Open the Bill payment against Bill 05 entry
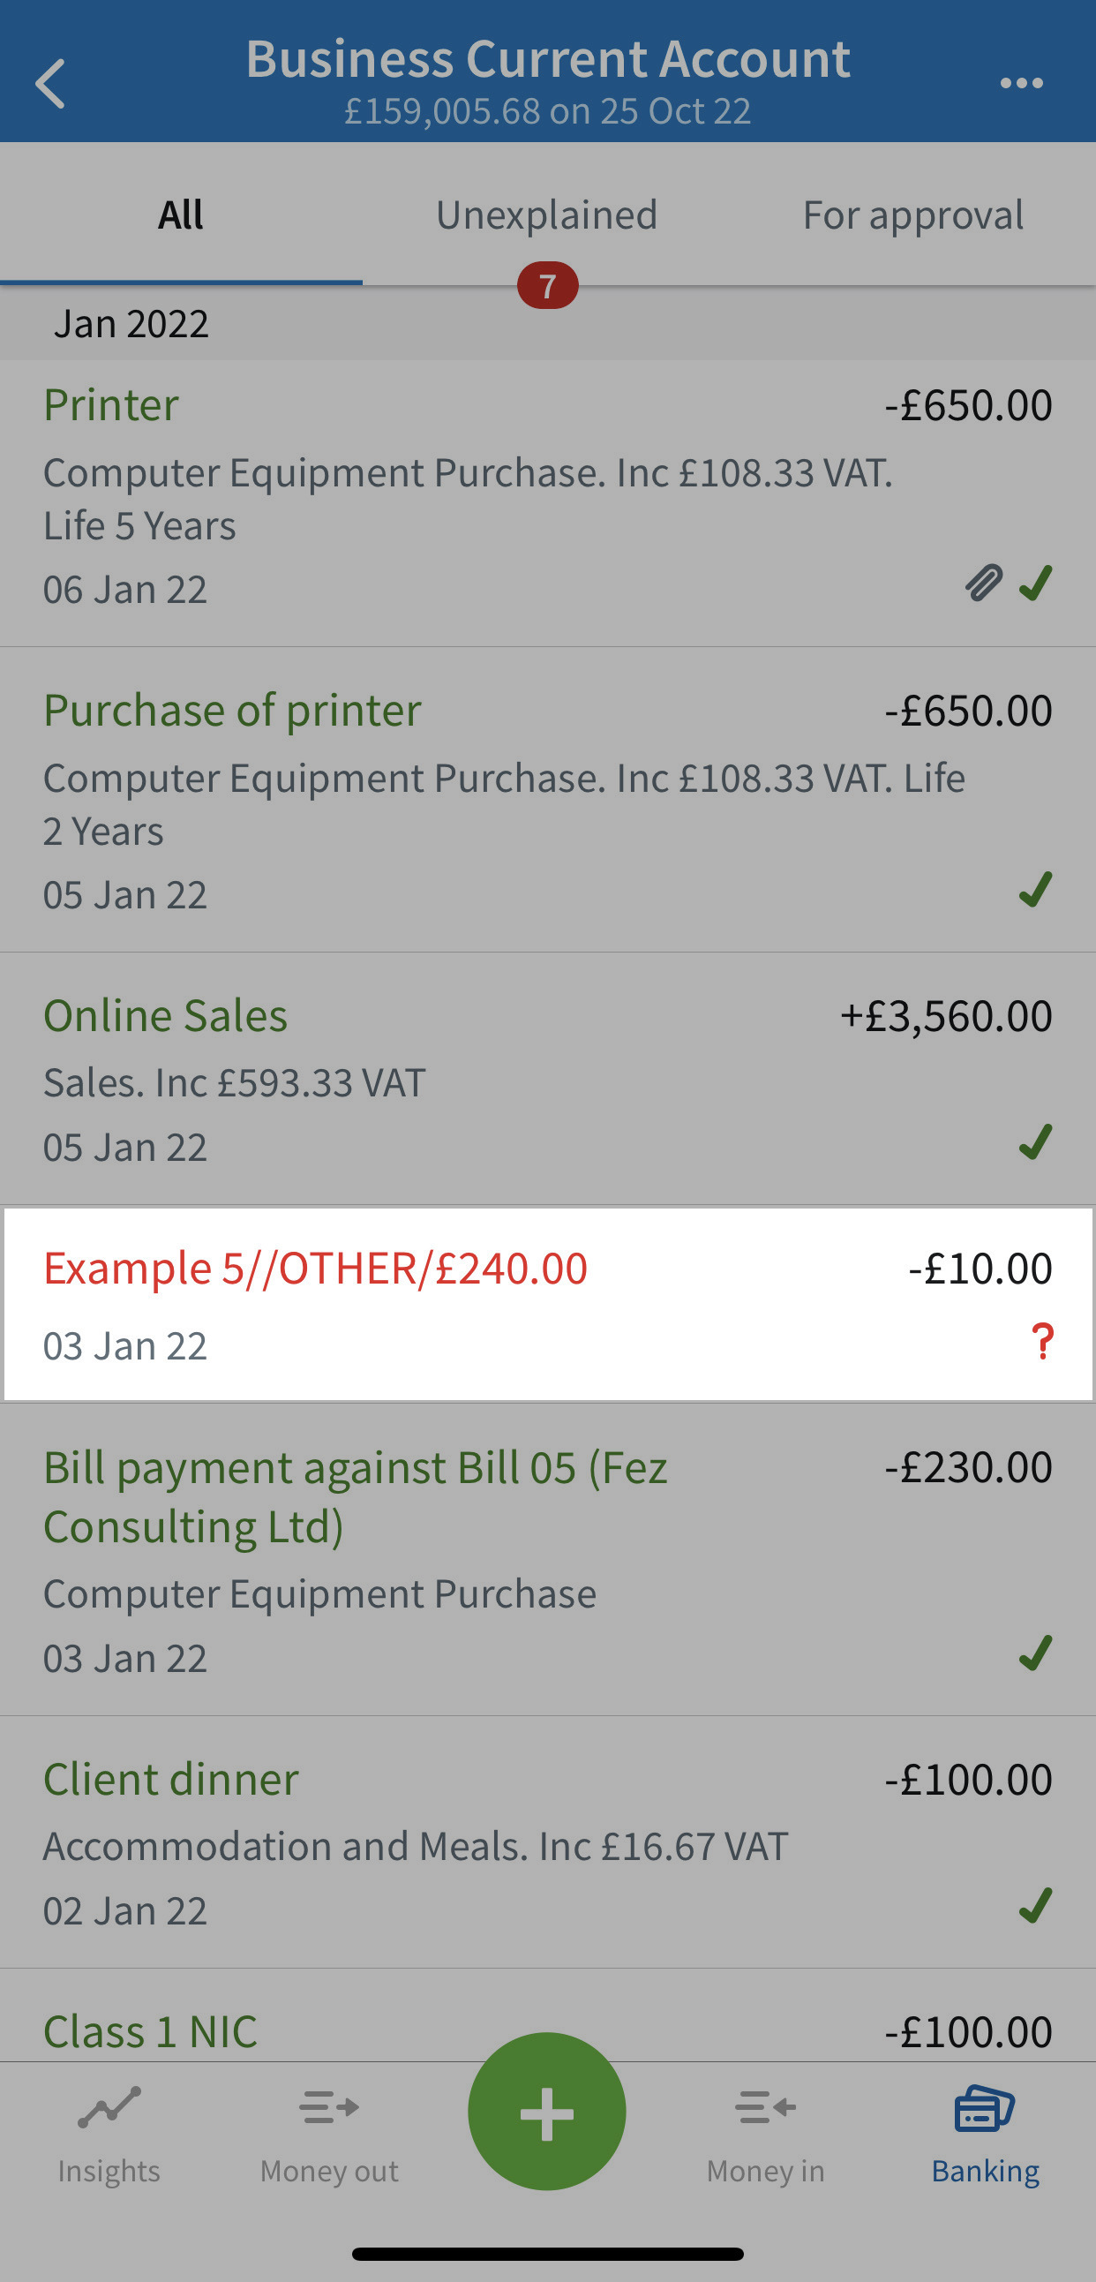Image resolution: width=1096 pixels, height=2282 pixels. [547, 1559]
